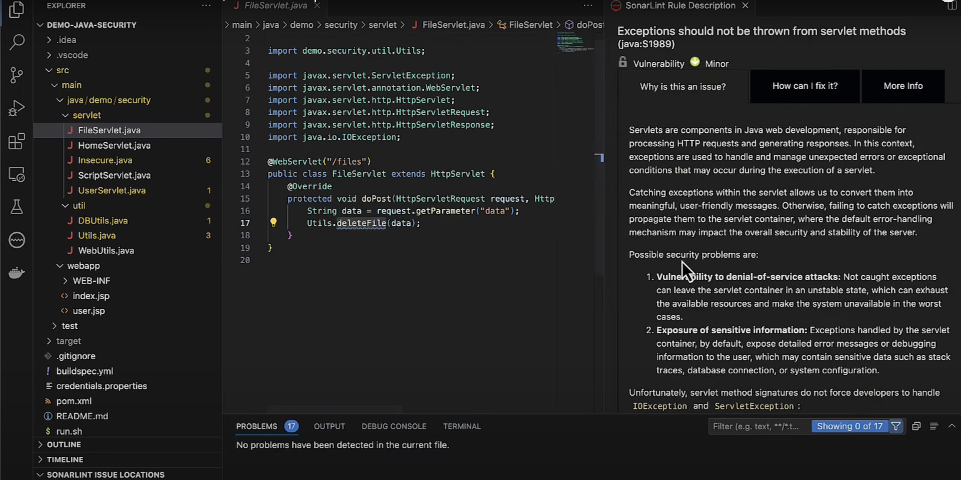
Task: Open the Search view in the activity bar
Action: [17, 42]
